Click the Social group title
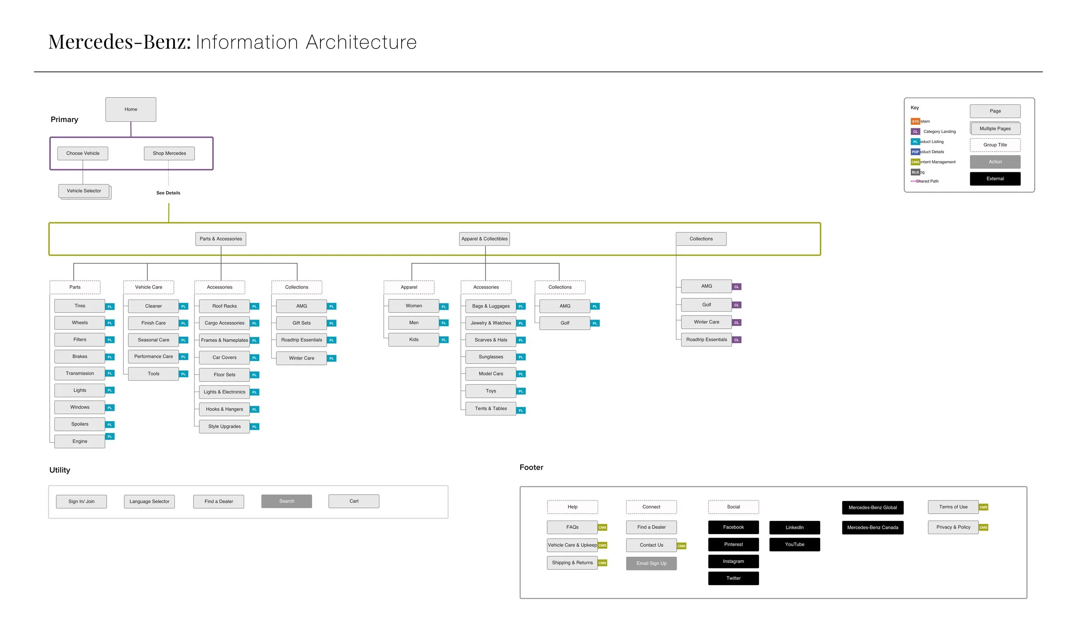 pyautogui.click(x=733, y=507)
